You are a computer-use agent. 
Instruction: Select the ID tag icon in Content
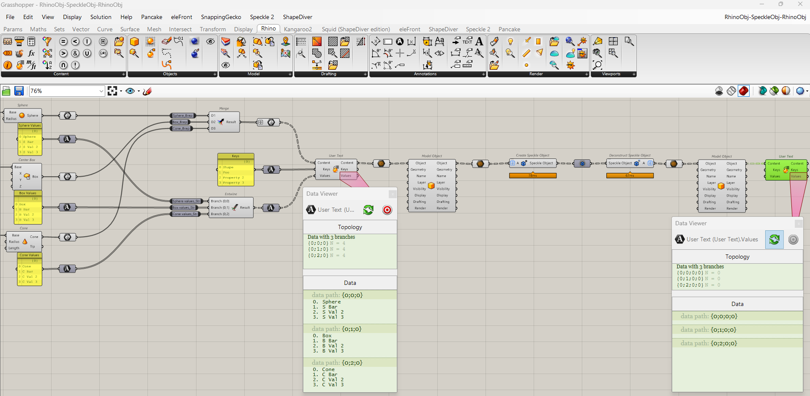(x=8, y=53)
